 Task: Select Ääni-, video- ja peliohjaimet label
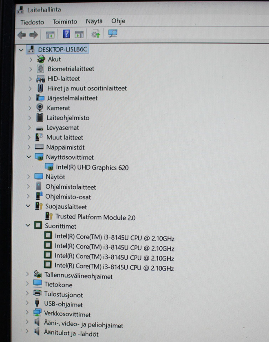point(84,324)
